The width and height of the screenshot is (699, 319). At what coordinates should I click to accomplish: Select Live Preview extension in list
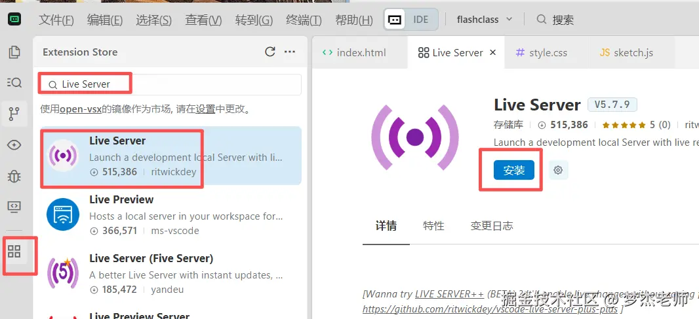click(170, 214)
